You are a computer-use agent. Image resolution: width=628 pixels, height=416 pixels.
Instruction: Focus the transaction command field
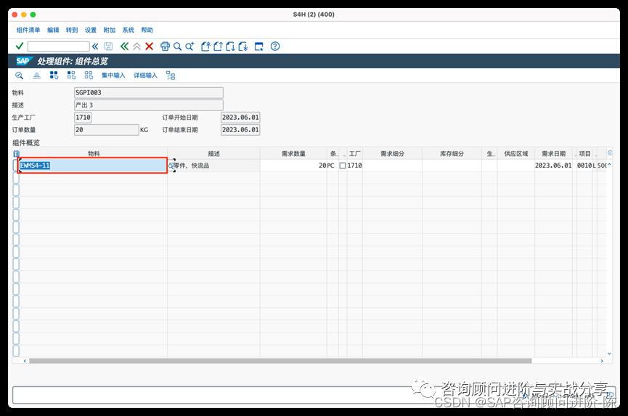pos(59,46)
